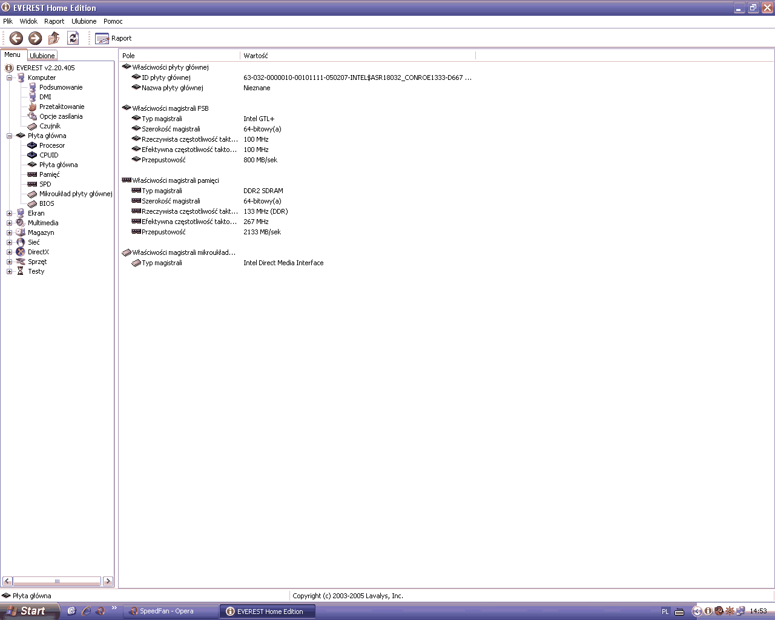Image resolution: width=775 pixels, height=620 pixels.
Task: Expand the Multimedia tree node
Action: pos(9,223)
